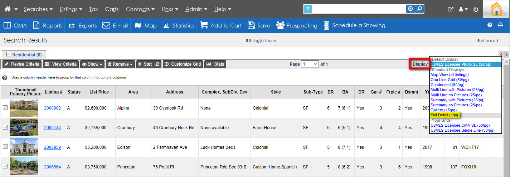
Task: Expand the Show dropdown button
Action: coord(92,64)
